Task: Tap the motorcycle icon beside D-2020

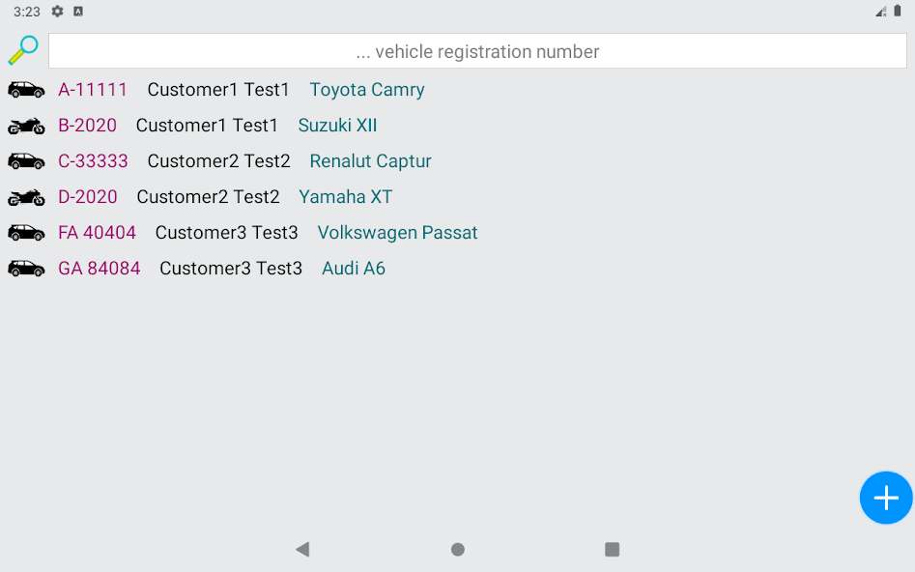Action: (x=26, y=197)
